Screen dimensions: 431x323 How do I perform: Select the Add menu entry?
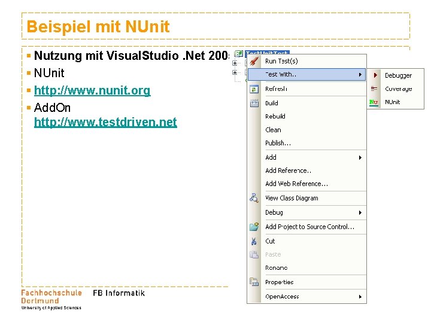306,157
